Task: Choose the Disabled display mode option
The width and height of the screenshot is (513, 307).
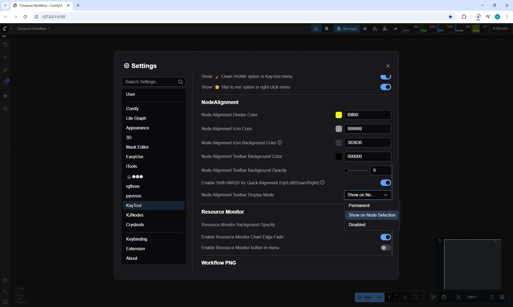Action: point(357,225)
